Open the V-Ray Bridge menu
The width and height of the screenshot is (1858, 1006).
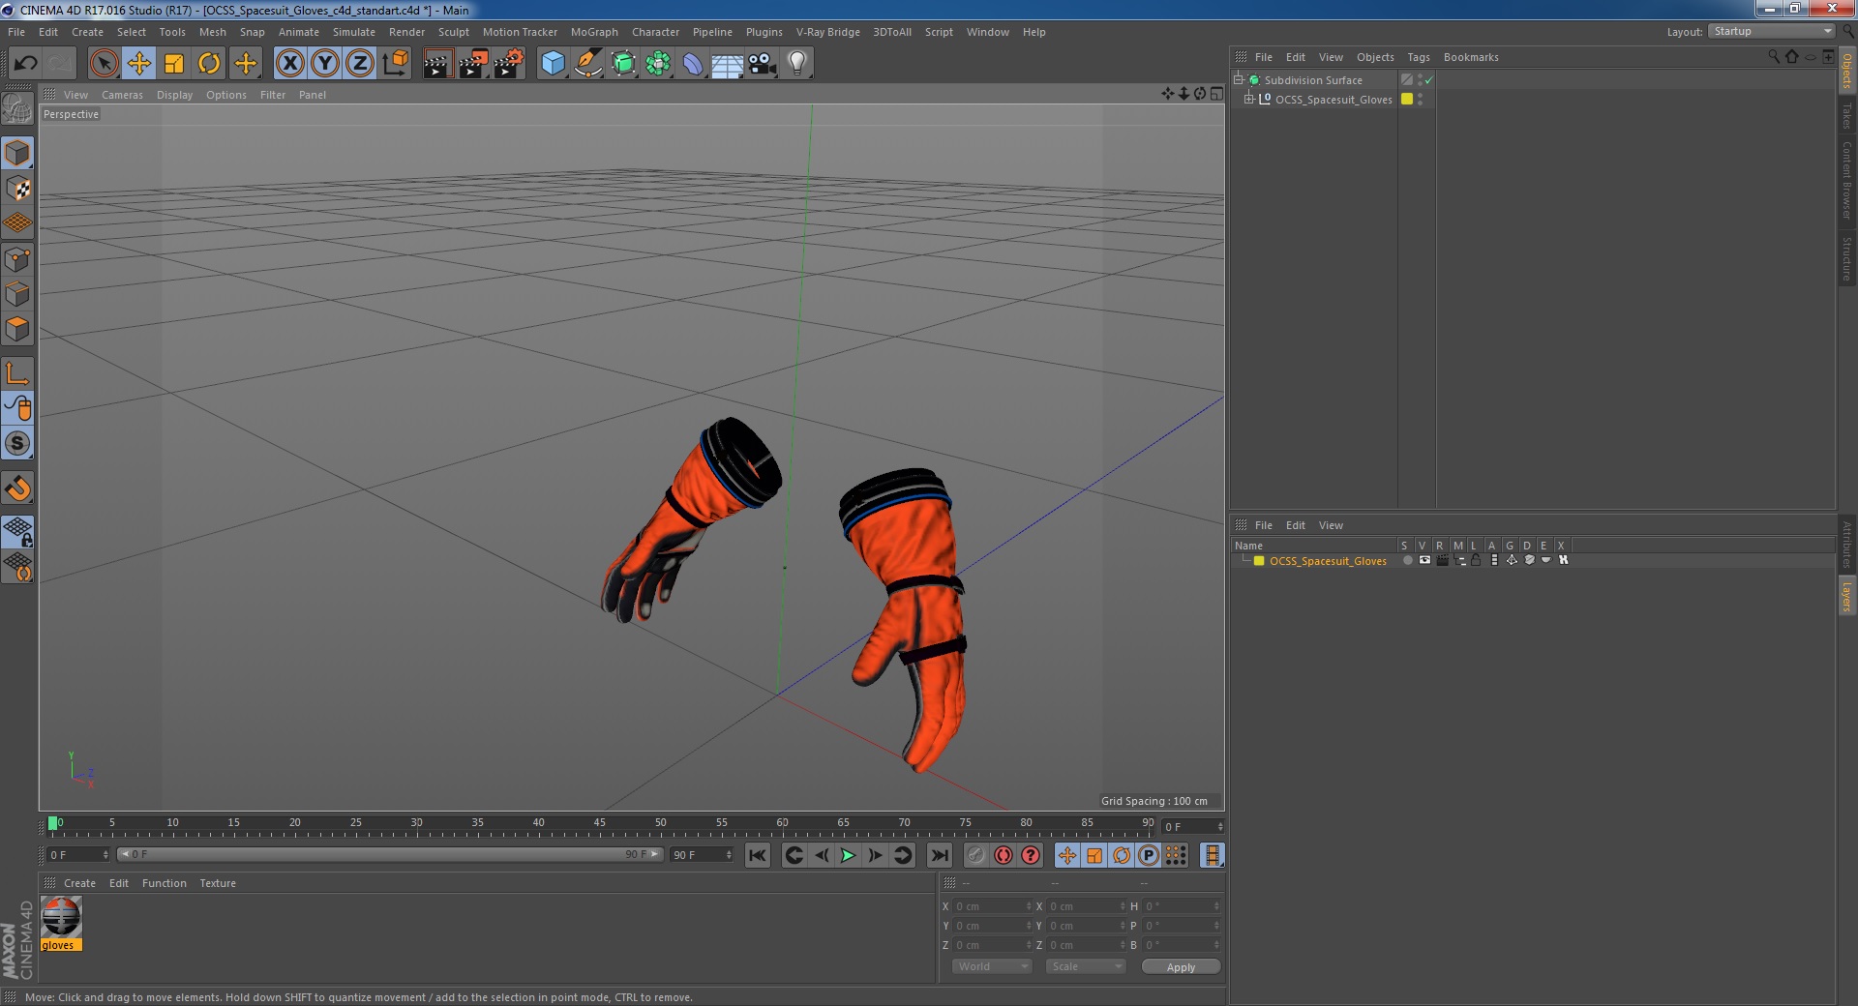click(x=827, y=32)
